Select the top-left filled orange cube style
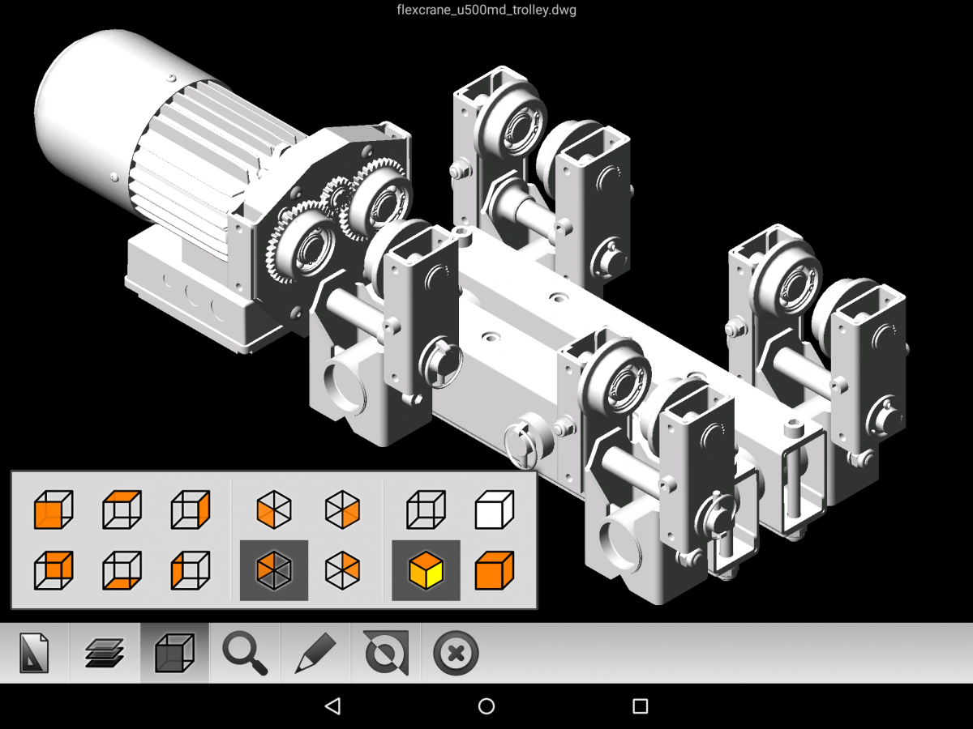 pyautogui.click(x=54, y=510)
